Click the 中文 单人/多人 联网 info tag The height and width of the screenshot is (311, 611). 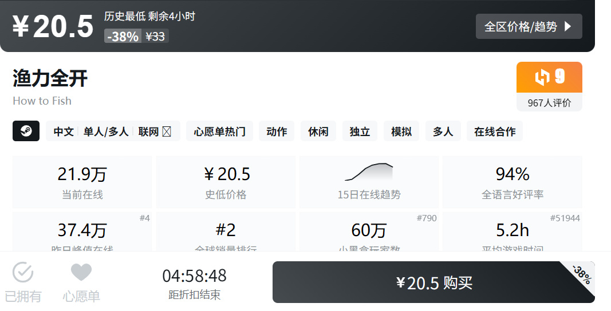coord(113,131)
